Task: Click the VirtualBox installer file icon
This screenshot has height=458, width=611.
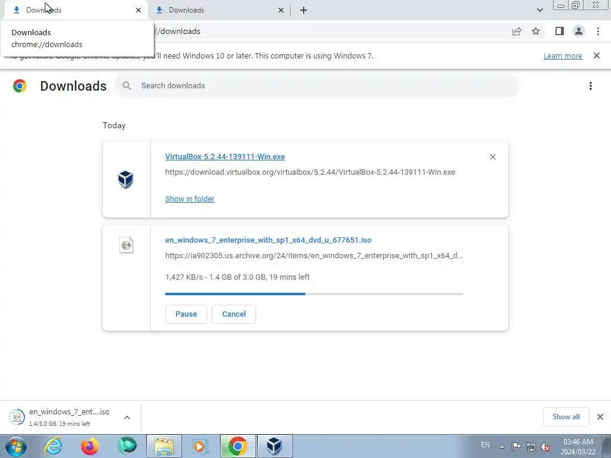Action: 126,180
